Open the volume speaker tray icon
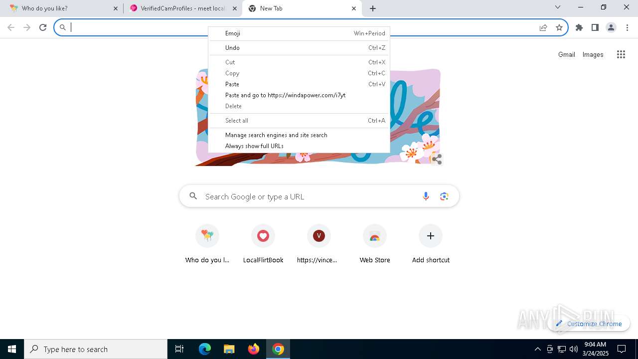This screenshot has height=359, width=638. [x=574, y=349]
